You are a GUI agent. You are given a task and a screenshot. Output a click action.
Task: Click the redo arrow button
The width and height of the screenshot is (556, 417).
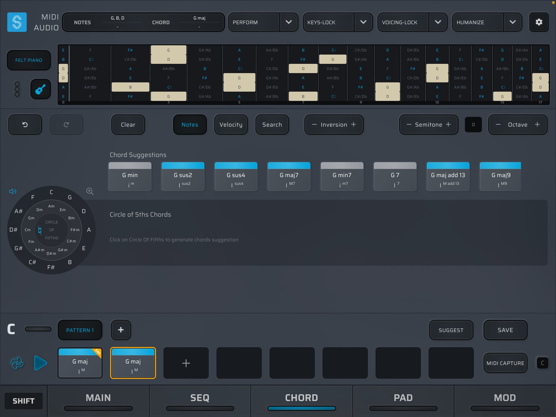(x=66, y=125)
